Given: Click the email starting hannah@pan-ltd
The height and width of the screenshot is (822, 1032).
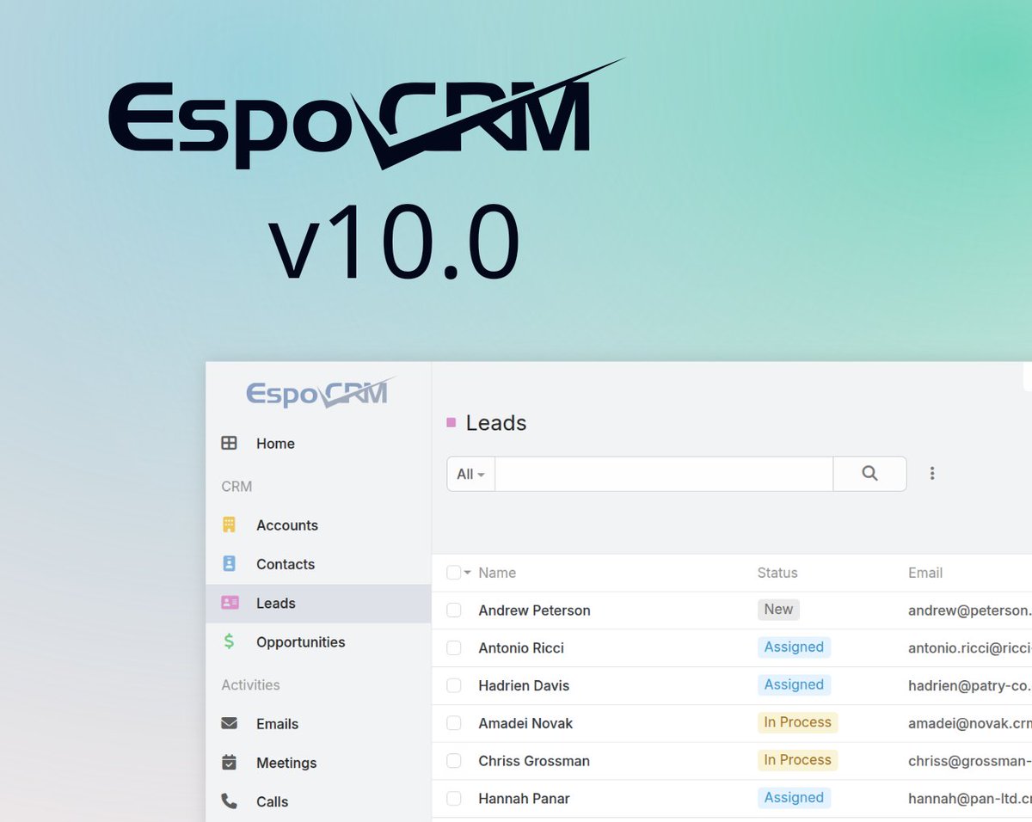Looking at the screenshot, I should click(970, 799).
